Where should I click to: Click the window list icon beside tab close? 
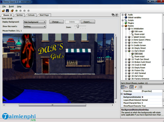113,15
